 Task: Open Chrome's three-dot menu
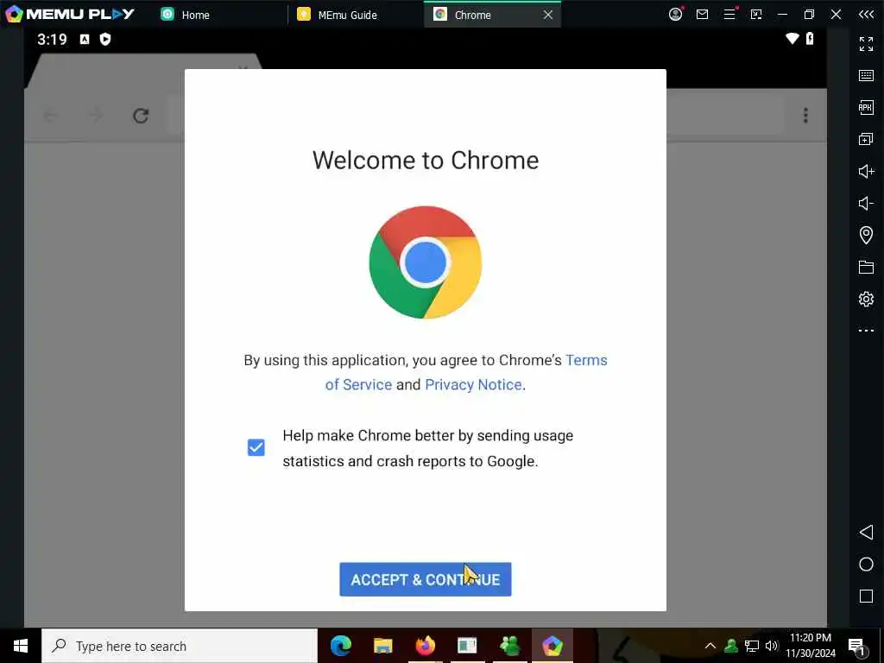(x=805, y=116)
